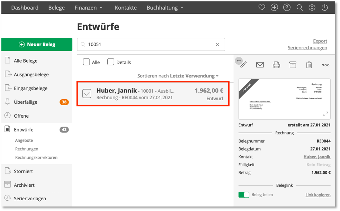Click the Serienrechnungen link
Viewport: 340px width, 211px height.
click(307, 48)
